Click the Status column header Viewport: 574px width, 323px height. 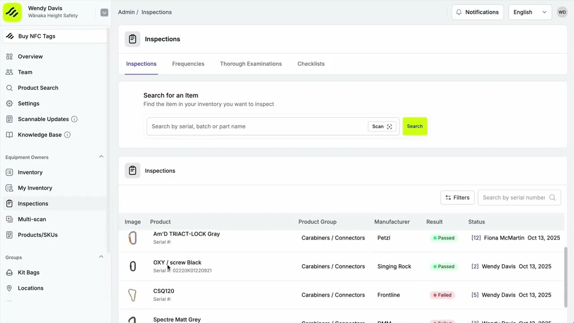pos(476,222)
